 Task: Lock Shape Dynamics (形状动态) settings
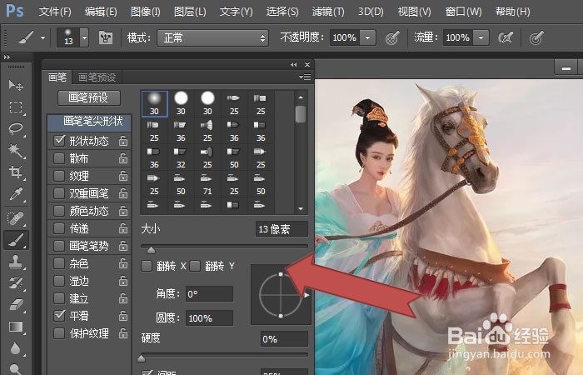pyautogui.click(x=123, y=141)
